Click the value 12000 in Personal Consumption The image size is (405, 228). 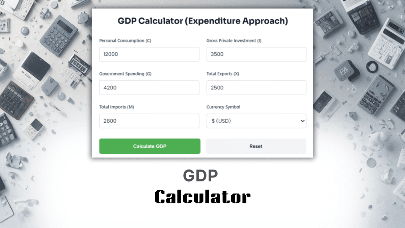109,54
